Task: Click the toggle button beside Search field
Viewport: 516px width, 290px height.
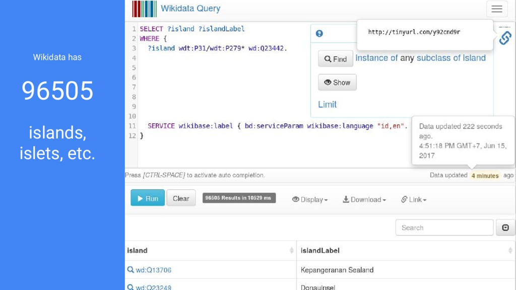Action: click(505, 228)
